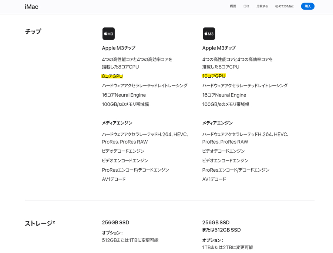Image resolution: width=333 pixels, height=253 pixels.
Task: Click left 16コアNeural Engine text
Action: coord(124,95)
